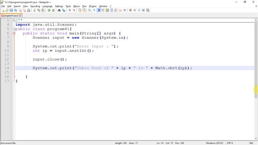
Task: Open the Search menu
Action: (17, 6)
